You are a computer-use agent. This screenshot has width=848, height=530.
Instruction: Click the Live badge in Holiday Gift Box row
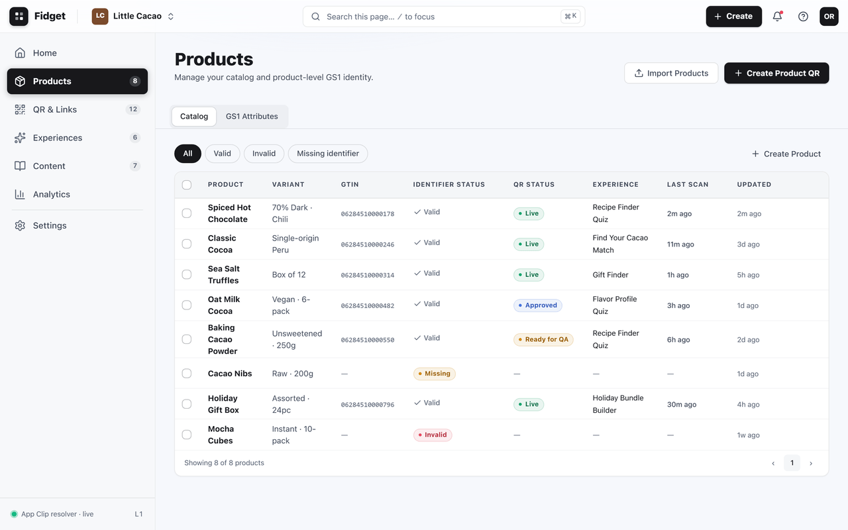pos(529,404)
